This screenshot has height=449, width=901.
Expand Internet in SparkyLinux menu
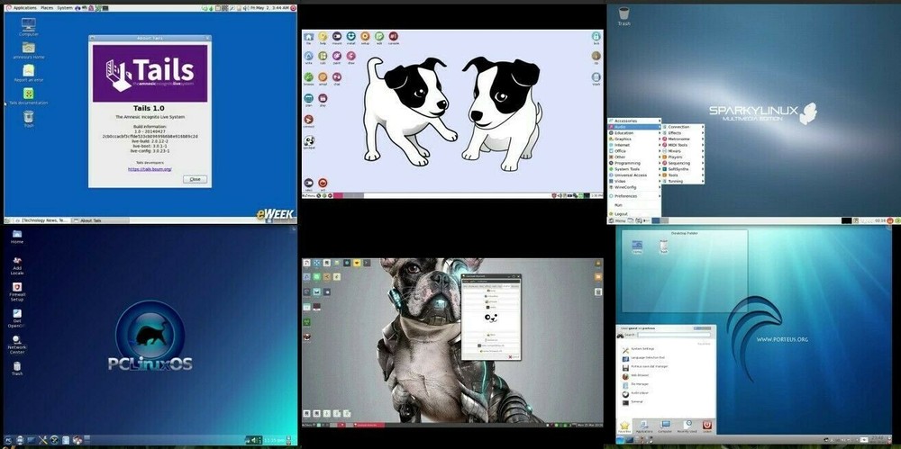coord(634,145)
